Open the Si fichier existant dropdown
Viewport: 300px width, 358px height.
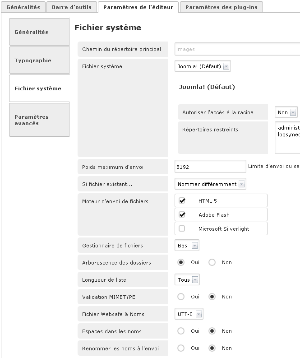pos(210,184)
